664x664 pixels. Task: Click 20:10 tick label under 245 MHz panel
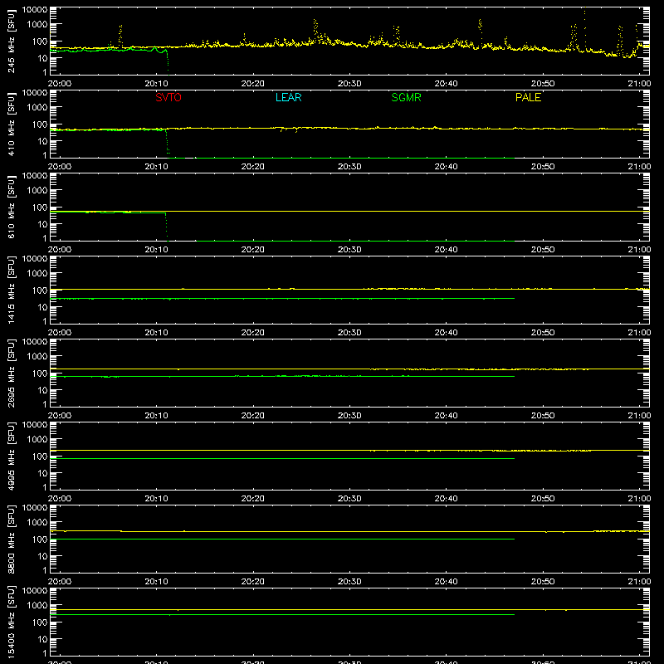(156, 84)
